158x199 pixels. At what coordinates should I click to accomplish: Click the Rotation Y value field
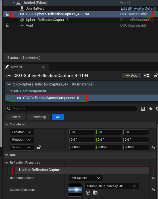click(109, 140)
